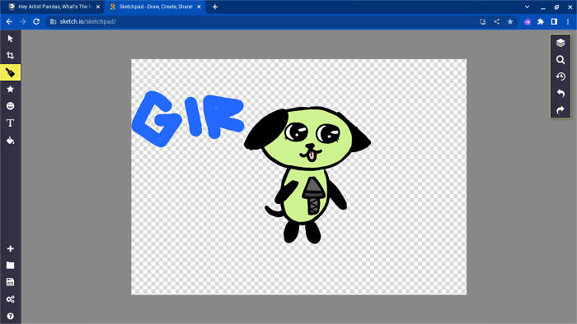This screenshot has height=324, width=577.
Task: View site information icon beside URL
Action: pyautogui.click(x=53, y=21)
